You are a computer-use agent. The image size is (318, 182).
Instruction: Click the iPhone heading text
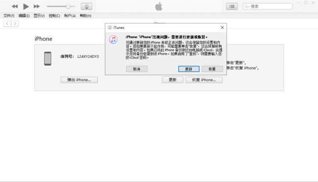click(x=44, y=39)
